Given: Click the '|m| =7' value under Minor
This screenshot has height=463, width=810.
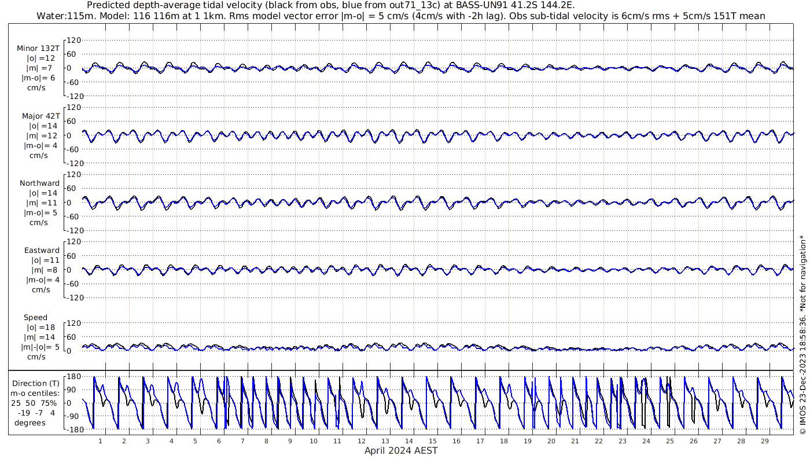Looking at the screenshot, I should click(41, 68).
